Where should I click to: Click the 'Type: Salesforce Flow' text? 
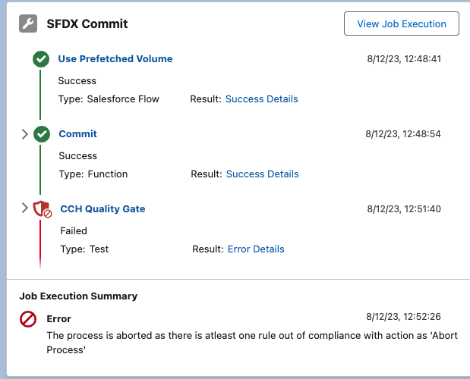tap(109, 99)
